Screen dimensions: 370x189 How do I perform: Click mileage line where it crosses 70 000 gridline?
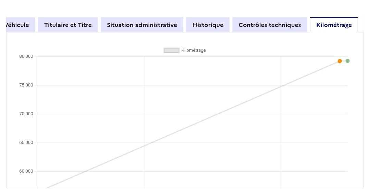217,114
